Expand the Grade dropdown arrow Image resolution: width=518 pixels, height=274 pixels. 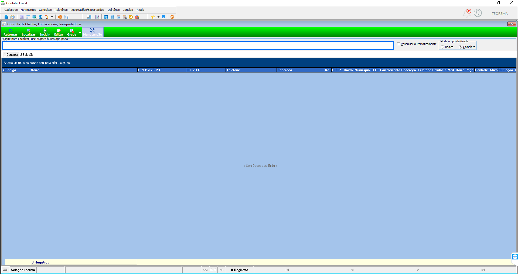tap(80, 32)
